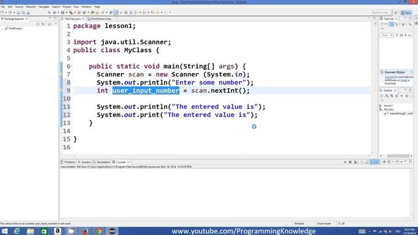418x235 pixels.
Task: Open dropdown arrow next to New icon
Action: point(6,12)
